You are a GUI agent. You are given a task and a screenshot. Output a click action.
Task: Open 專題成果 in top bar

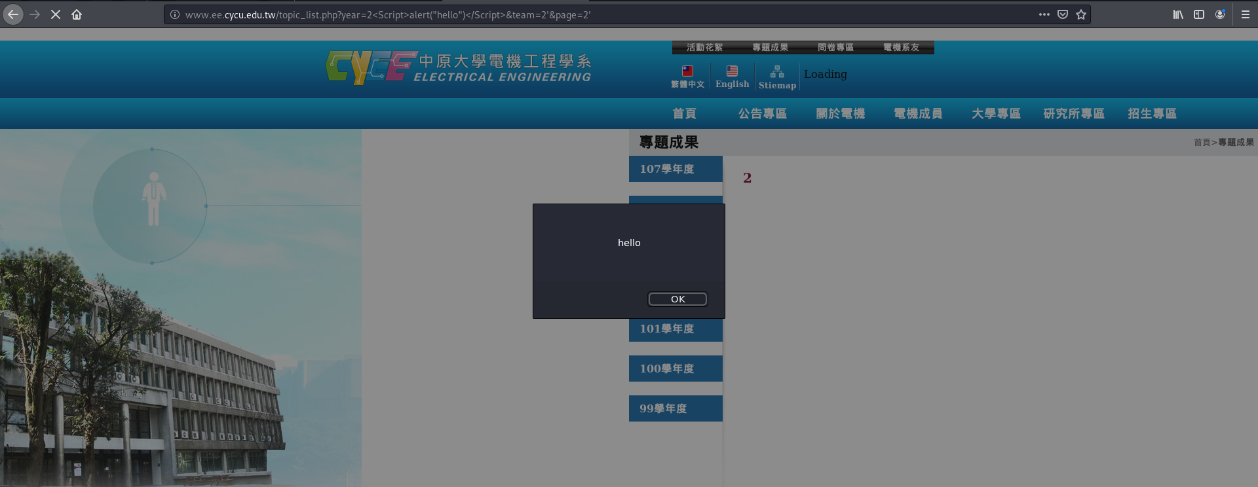pos(770,48)
